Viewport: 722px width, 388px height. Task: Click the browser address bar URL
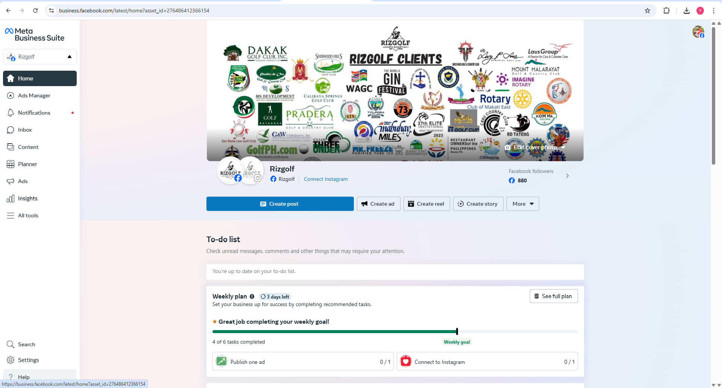coord(134,11)
